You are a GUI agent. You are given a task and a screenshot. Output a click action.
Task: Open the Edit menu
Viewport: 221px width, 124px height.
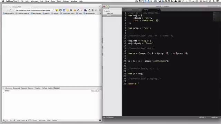point(27,1)
